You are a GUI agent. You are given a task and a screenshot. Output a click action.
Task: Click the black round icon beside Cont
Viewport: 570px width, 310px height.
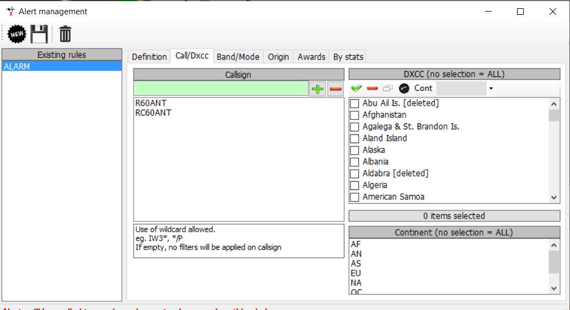coord(404,88)
